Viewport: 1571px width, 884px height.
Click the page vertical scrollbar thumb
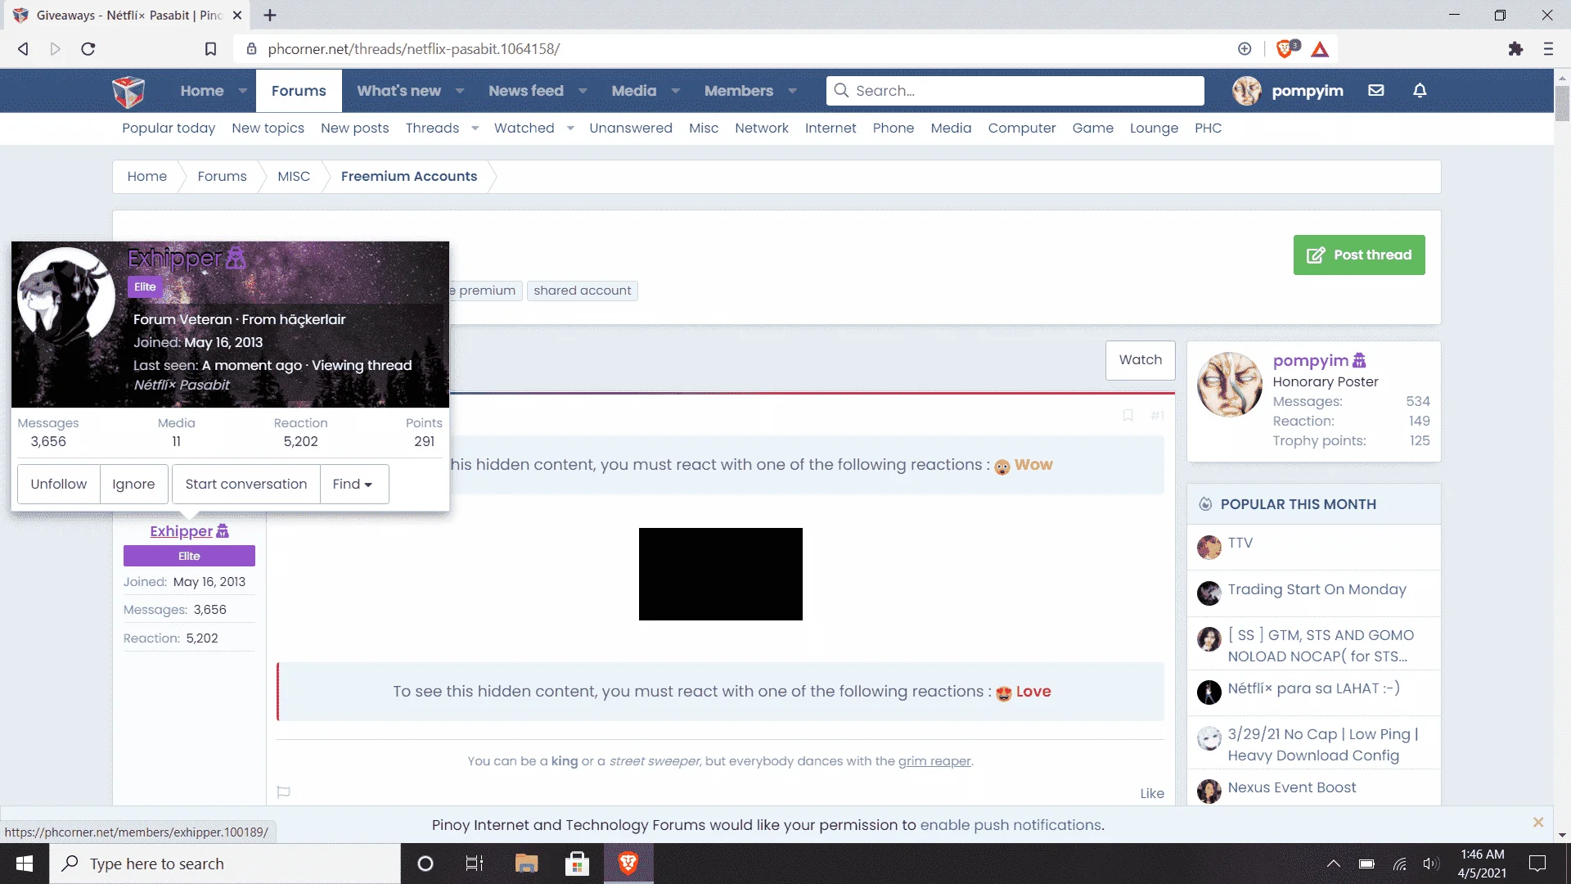coord(1562,102)
